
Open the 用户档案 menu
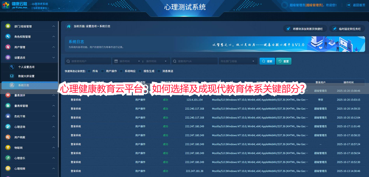pos(30,137)
